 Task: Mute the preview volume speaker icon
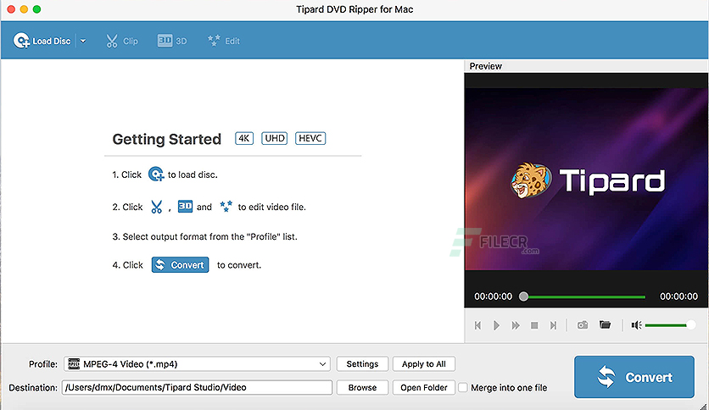(x=636, y=325)
